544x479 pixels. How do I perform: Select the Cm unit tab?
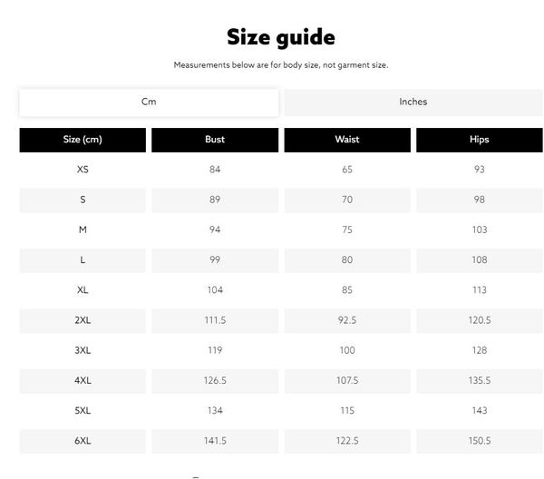click(x=149, y=103)
